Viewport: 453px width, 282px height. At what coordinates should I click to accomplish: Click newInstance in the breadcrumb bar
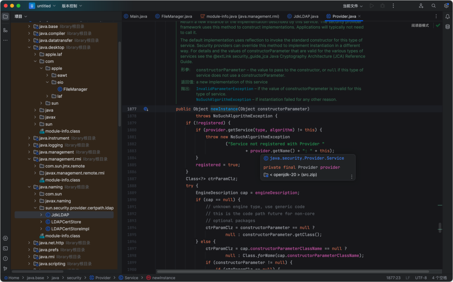pos(161,278)
